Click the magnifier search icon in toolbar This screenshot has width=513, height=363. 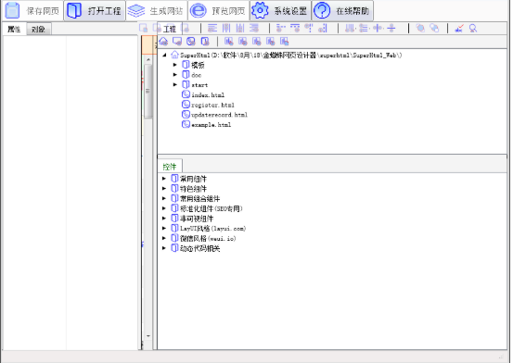(x=473, y=29)
